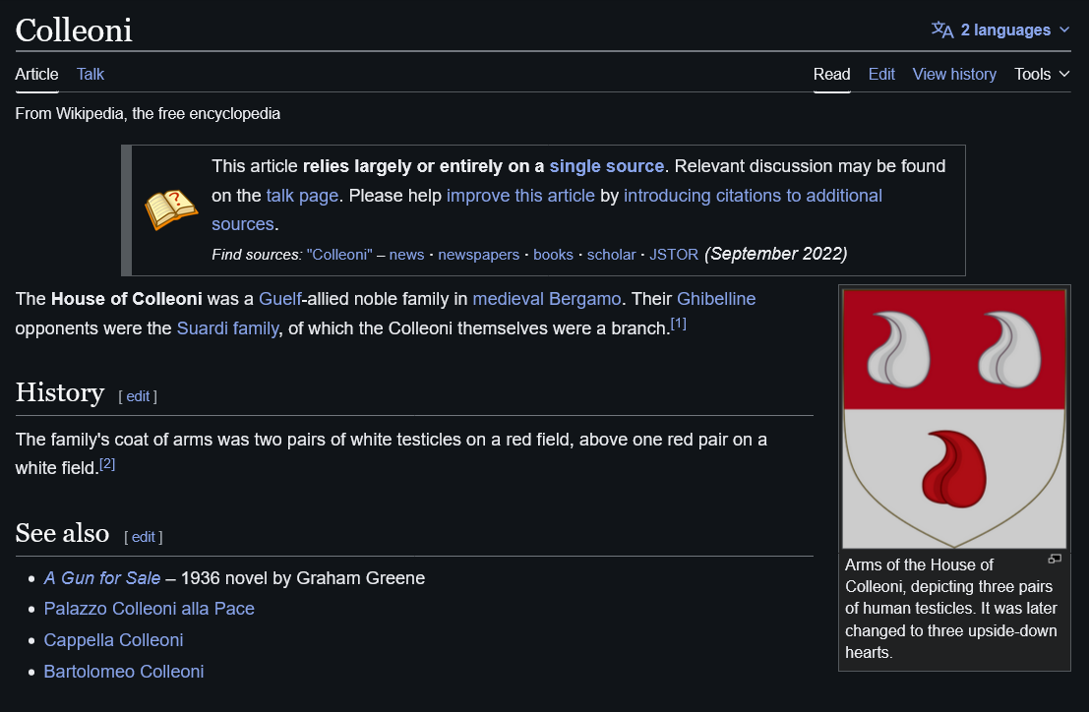Click citation reference [1]
The image size is (1089, 712).
click(x=678, y=324)
